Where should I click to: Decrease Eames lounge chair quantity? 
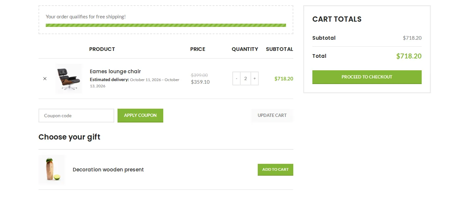click(x=236, y=78)
